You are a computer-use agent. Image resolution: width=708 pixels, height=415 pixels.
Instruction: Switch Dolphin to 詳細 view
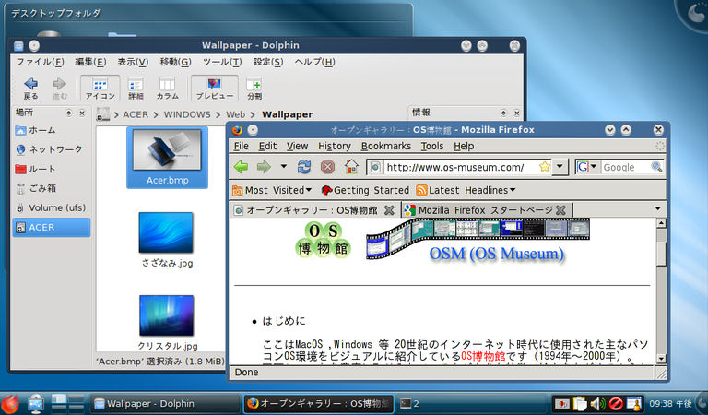[136, 88]
